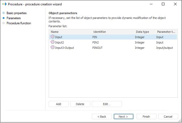Go back with the Back button

102,117
